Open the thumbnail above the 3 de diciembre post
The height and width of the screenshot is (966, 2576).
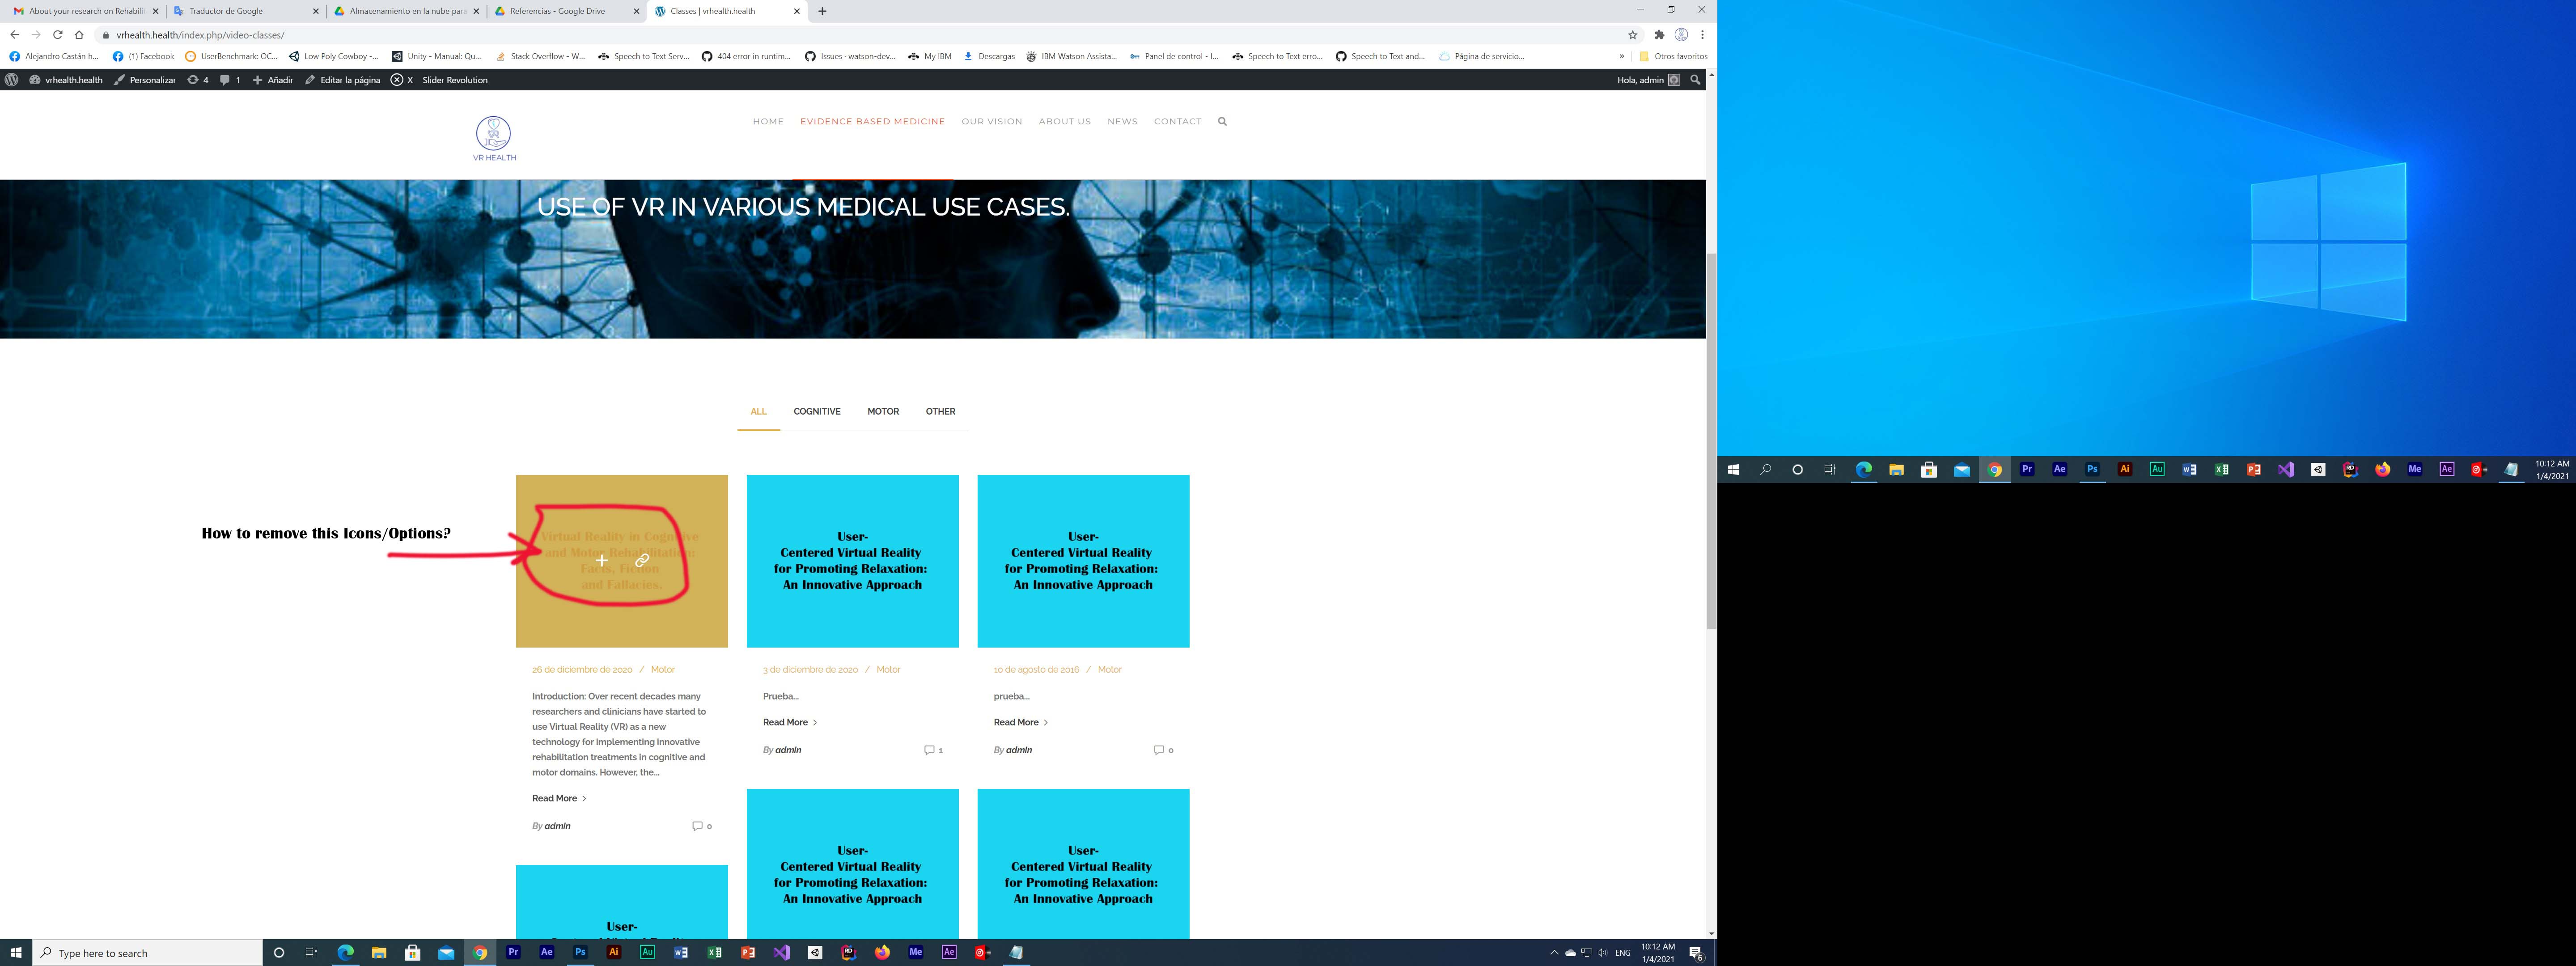click(x=852, y=561)
